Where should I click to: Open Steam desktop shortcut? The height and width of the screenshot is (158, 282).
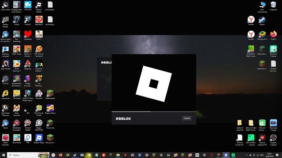pyautogui.click(x=262, y=21)
